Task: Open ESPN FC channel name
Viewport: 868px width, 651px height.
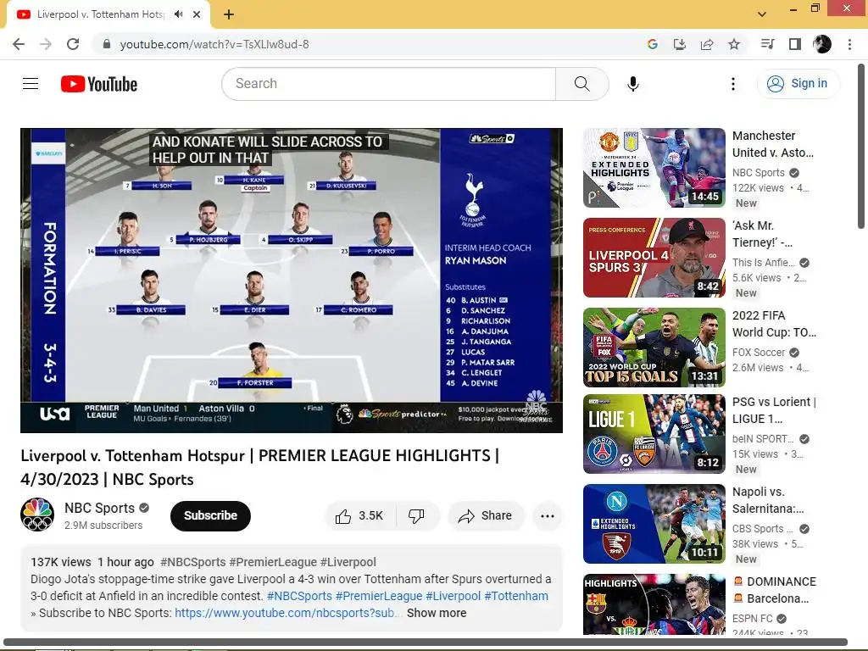Action: (x=753, y=618)
